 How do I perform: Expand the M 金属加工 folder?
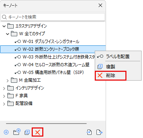8,81
